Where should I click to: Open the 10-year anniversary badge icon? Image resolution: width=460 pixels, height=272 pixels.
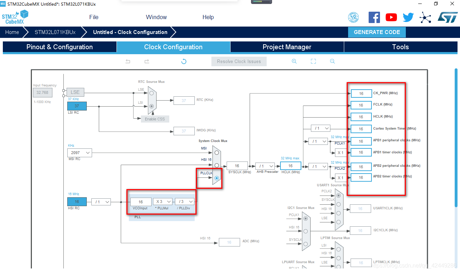[353, 17]
